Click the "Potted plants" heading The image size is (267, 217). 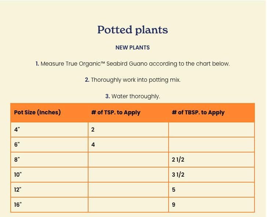coord(133,30)
